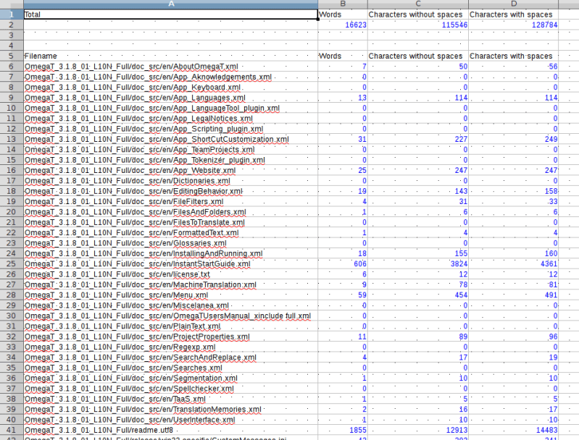Viewport: 579px width, 440px height.
Task: Click the Total cell in row 1
Action: 170,14
